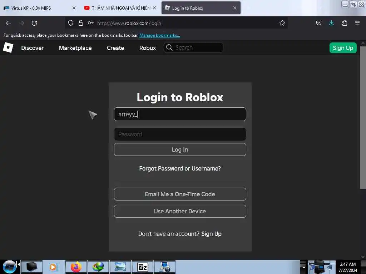The width and height of the screenshot is (366, 274).
Task: Focus the username field with arreyy_
Action: [180, 114]
